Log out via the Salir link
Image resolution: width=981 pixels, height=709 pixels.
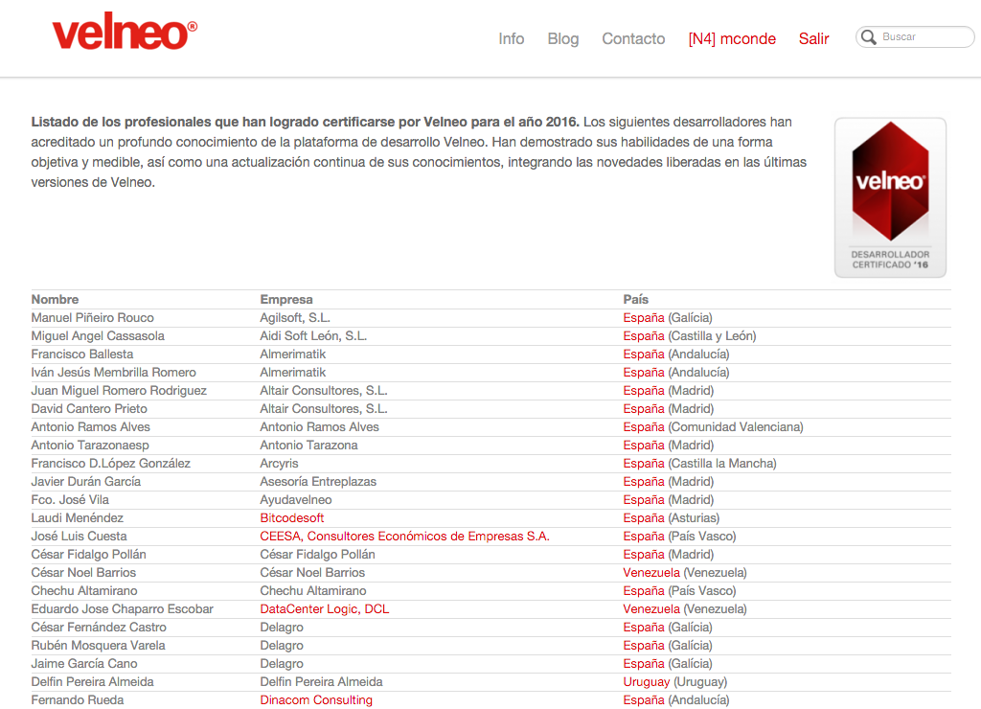[x=813, y=38]
